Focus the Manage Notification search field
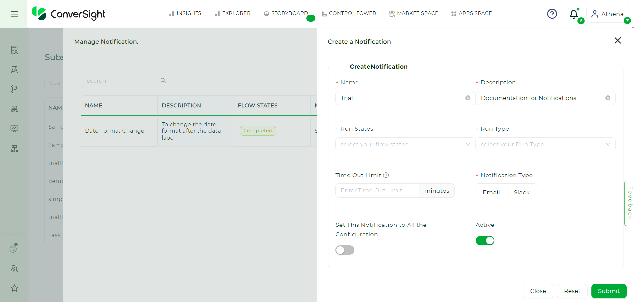Screen dimensions: 634x302 click(119, 81)
